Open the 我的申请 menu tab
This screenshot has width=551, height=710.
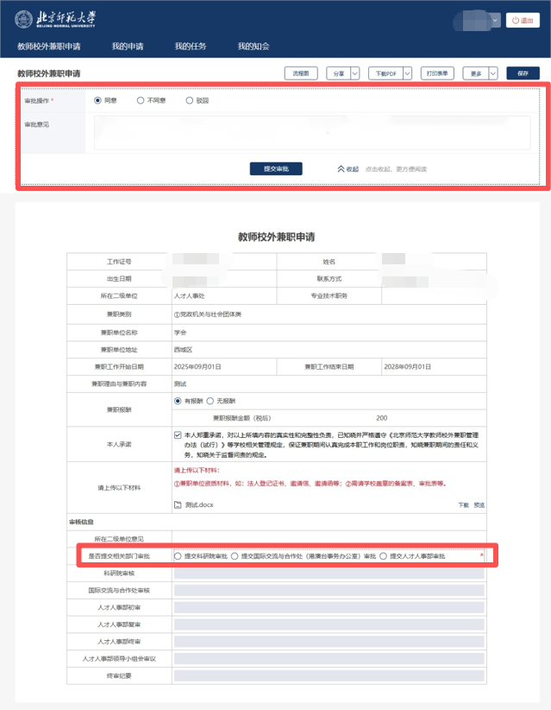point(128,46)
